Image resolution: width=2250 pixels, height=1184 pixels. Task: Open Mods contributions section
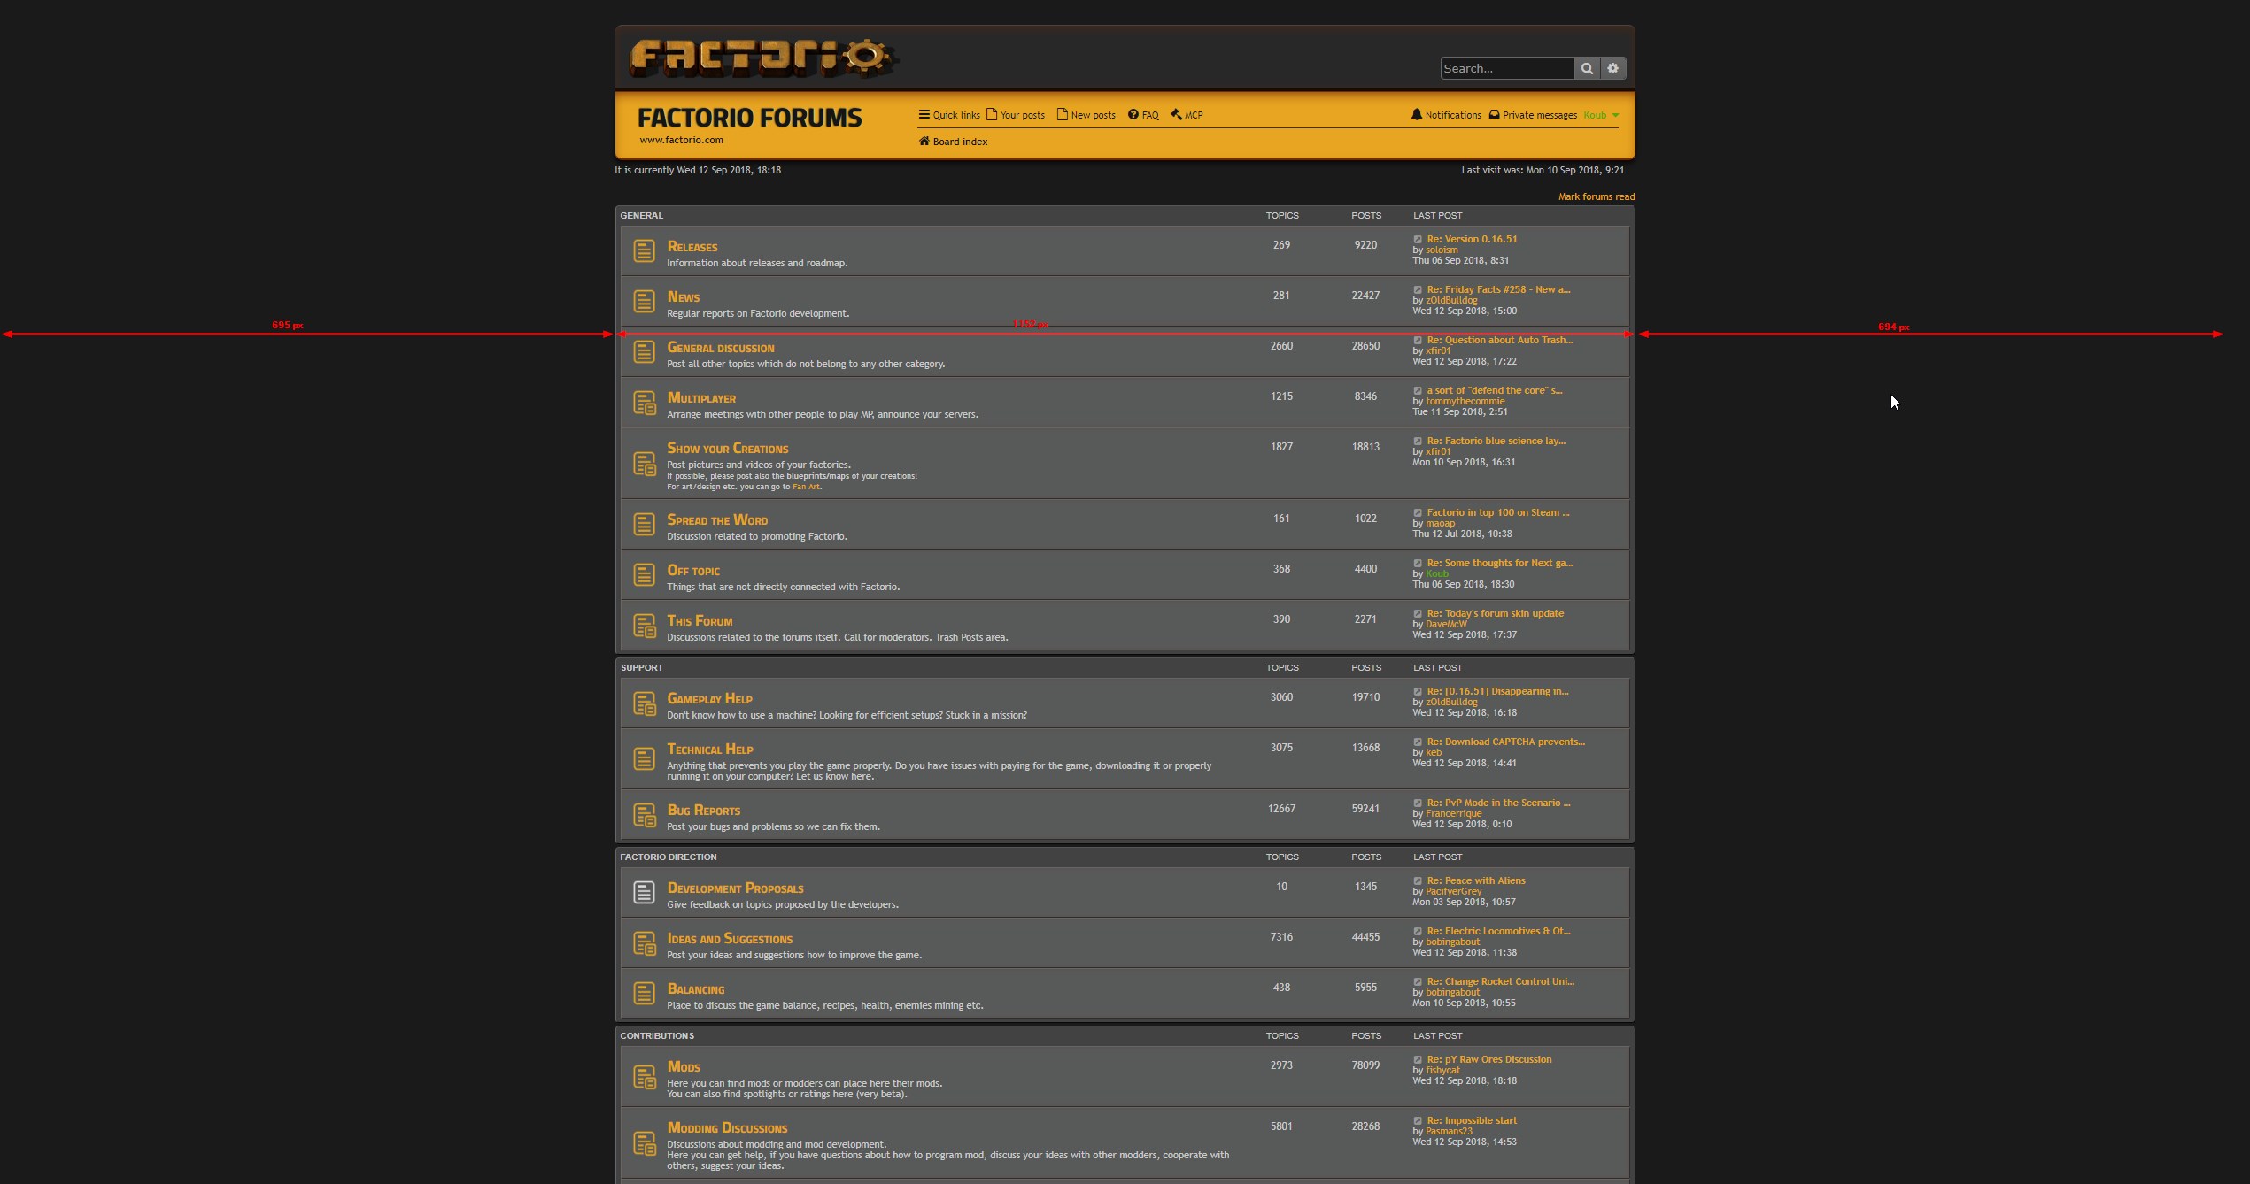click(682, 1065)
